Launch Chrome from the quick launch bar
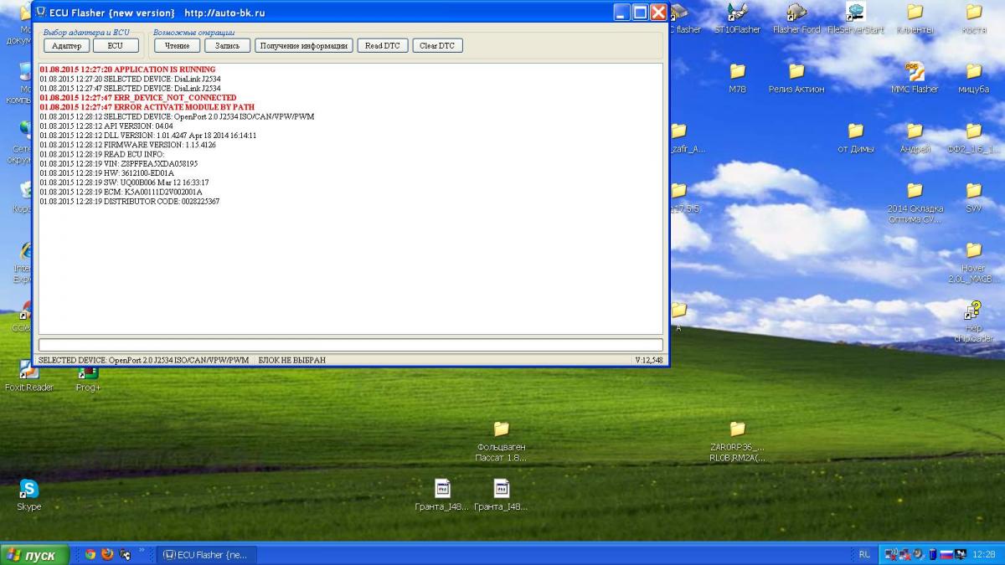The height and width of the screenshot is (565, 1005). (x=90, y=554)
